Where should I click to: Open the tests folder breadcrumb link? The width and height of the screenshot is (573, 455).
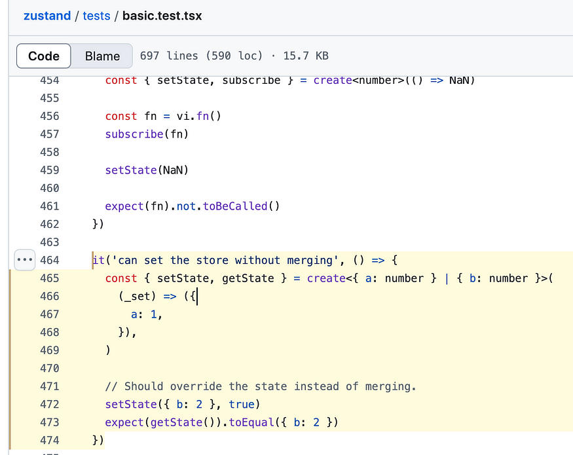[x=96, y=16]
